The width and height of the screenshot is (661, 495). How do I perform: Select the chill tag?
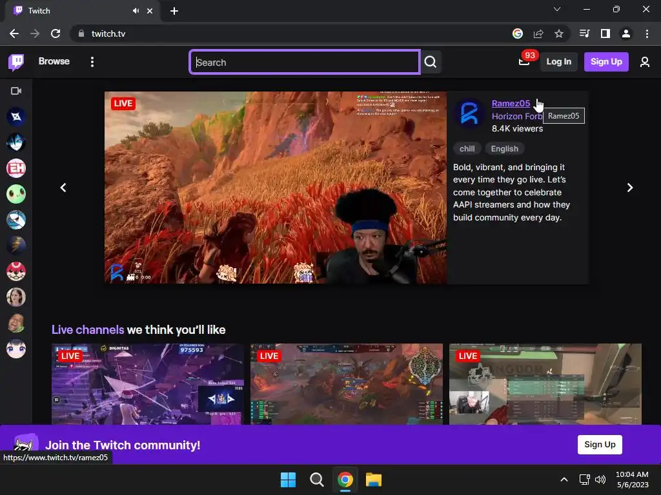click(x=467, y=149)
